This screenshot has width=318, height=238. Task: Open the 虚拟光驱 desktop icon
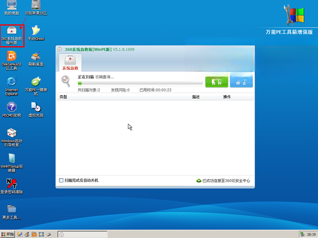click(36, 110)
